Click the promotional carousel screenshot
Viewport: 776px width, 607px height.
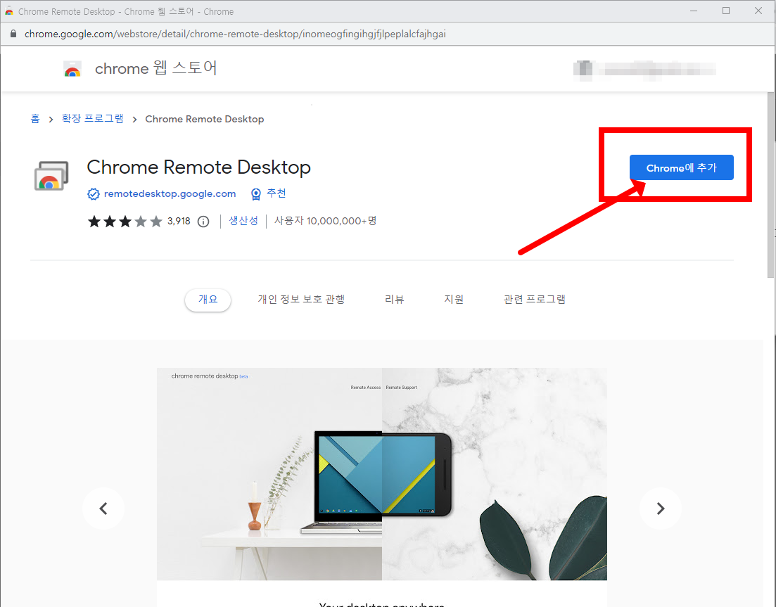click(x=381, y=473)
